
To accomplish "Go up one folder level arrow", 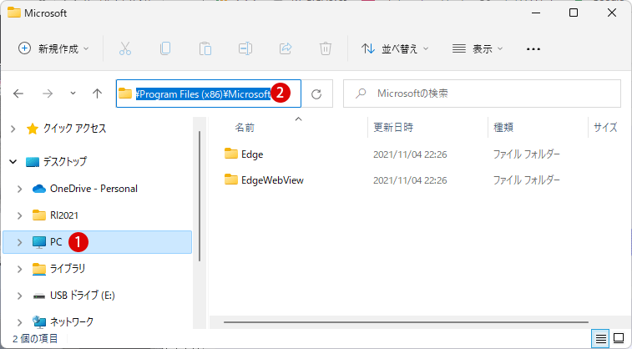I will [x=97, y=94].
